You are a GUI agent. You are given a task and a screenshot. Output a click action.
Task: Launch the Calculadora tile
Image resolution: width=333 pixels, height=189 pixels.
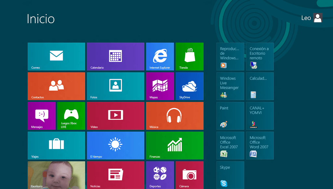click(260, 86)
